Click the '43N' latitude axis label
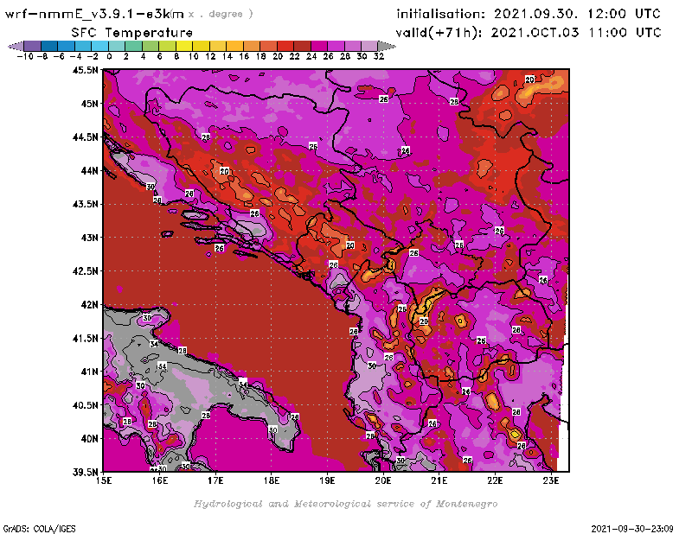This screenshot has height=534, width=692. click(89, 238)
